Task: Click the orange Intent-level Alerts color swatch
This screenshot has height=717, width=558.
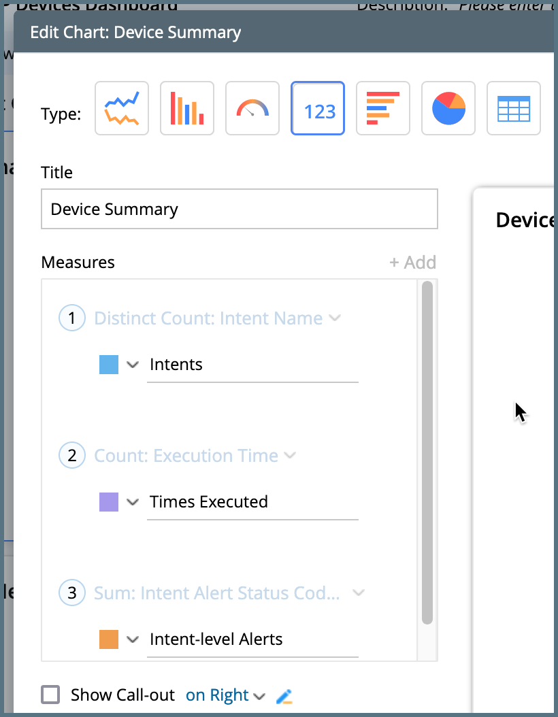Action: [x=109, y=639]
